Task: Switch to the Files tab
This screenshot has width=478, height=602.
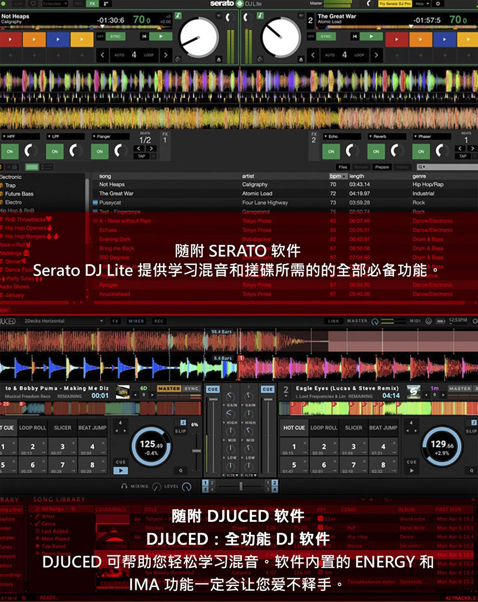Action: (x=343, y=167)
